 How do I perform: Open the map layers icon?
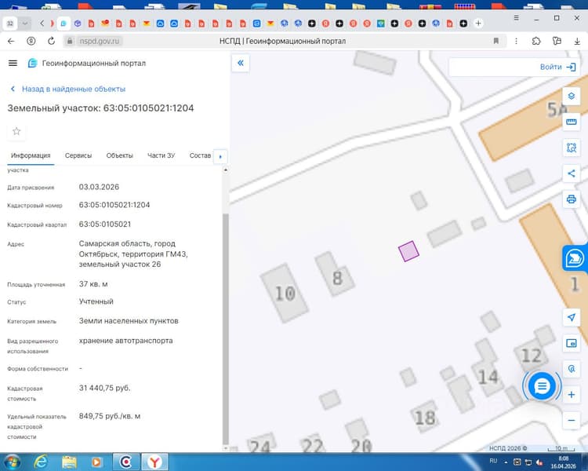[571, 96]
